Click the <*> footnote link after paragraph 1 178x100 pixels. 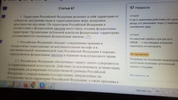tap(88, 37)
